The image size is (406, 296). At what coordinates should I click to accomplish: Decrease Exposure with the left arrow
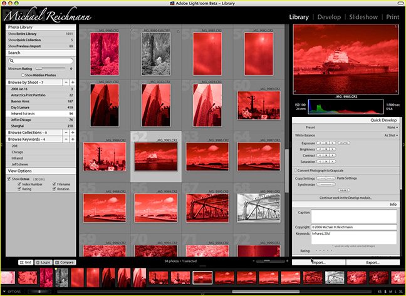click(x=320, y=143)
